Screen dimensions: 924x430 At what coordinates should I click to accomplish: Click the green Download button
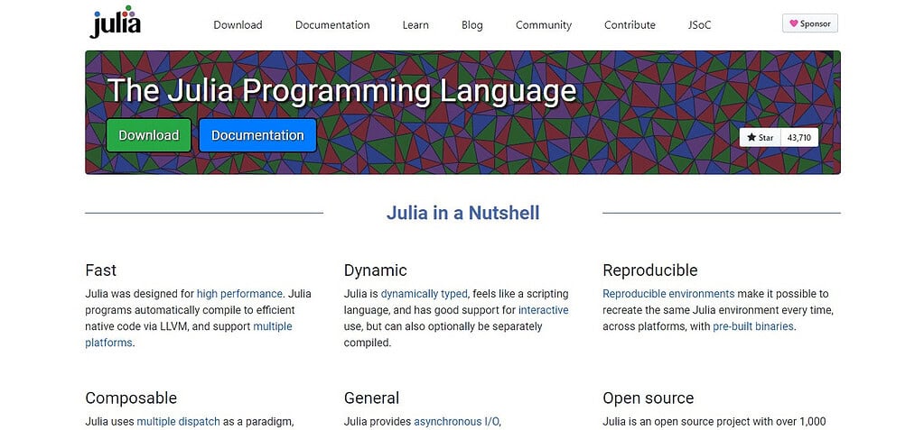click(148, 135)
